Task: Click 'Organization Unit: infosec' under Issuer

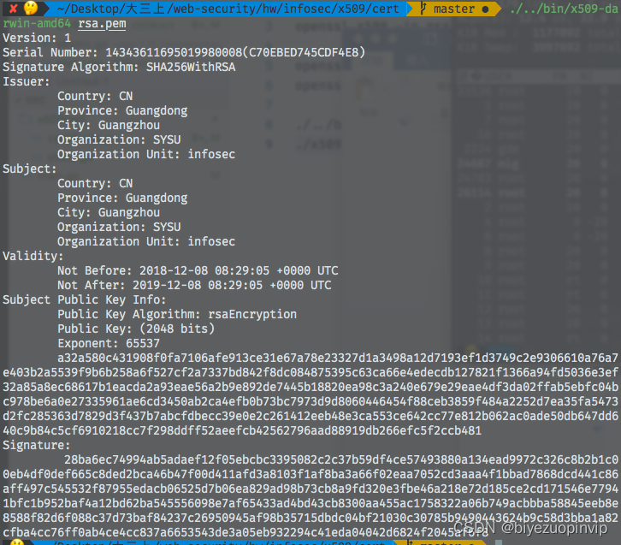Action: tap(146, 155)
